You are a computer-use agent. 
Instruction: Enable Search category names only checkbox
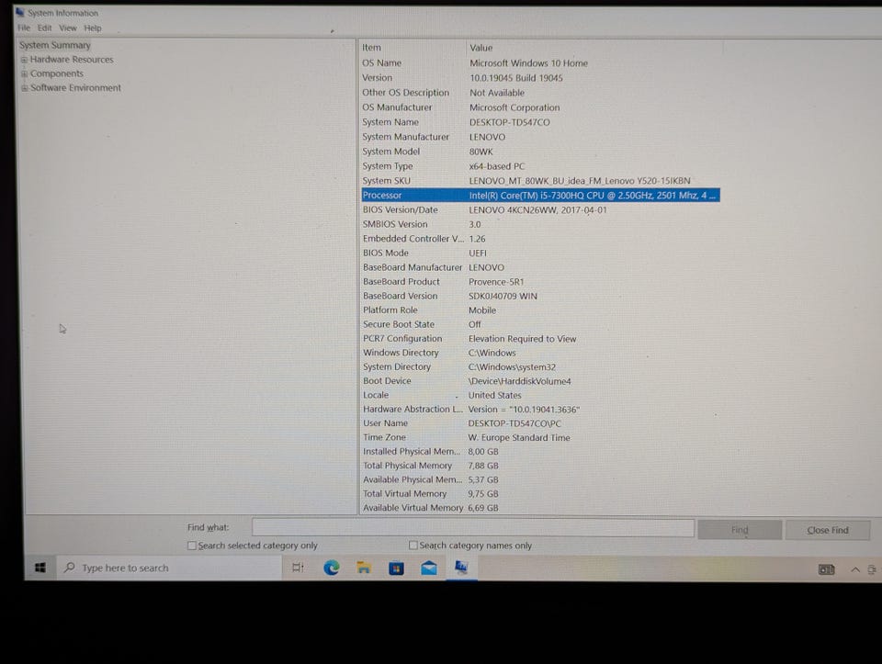(x=413, y=545)
